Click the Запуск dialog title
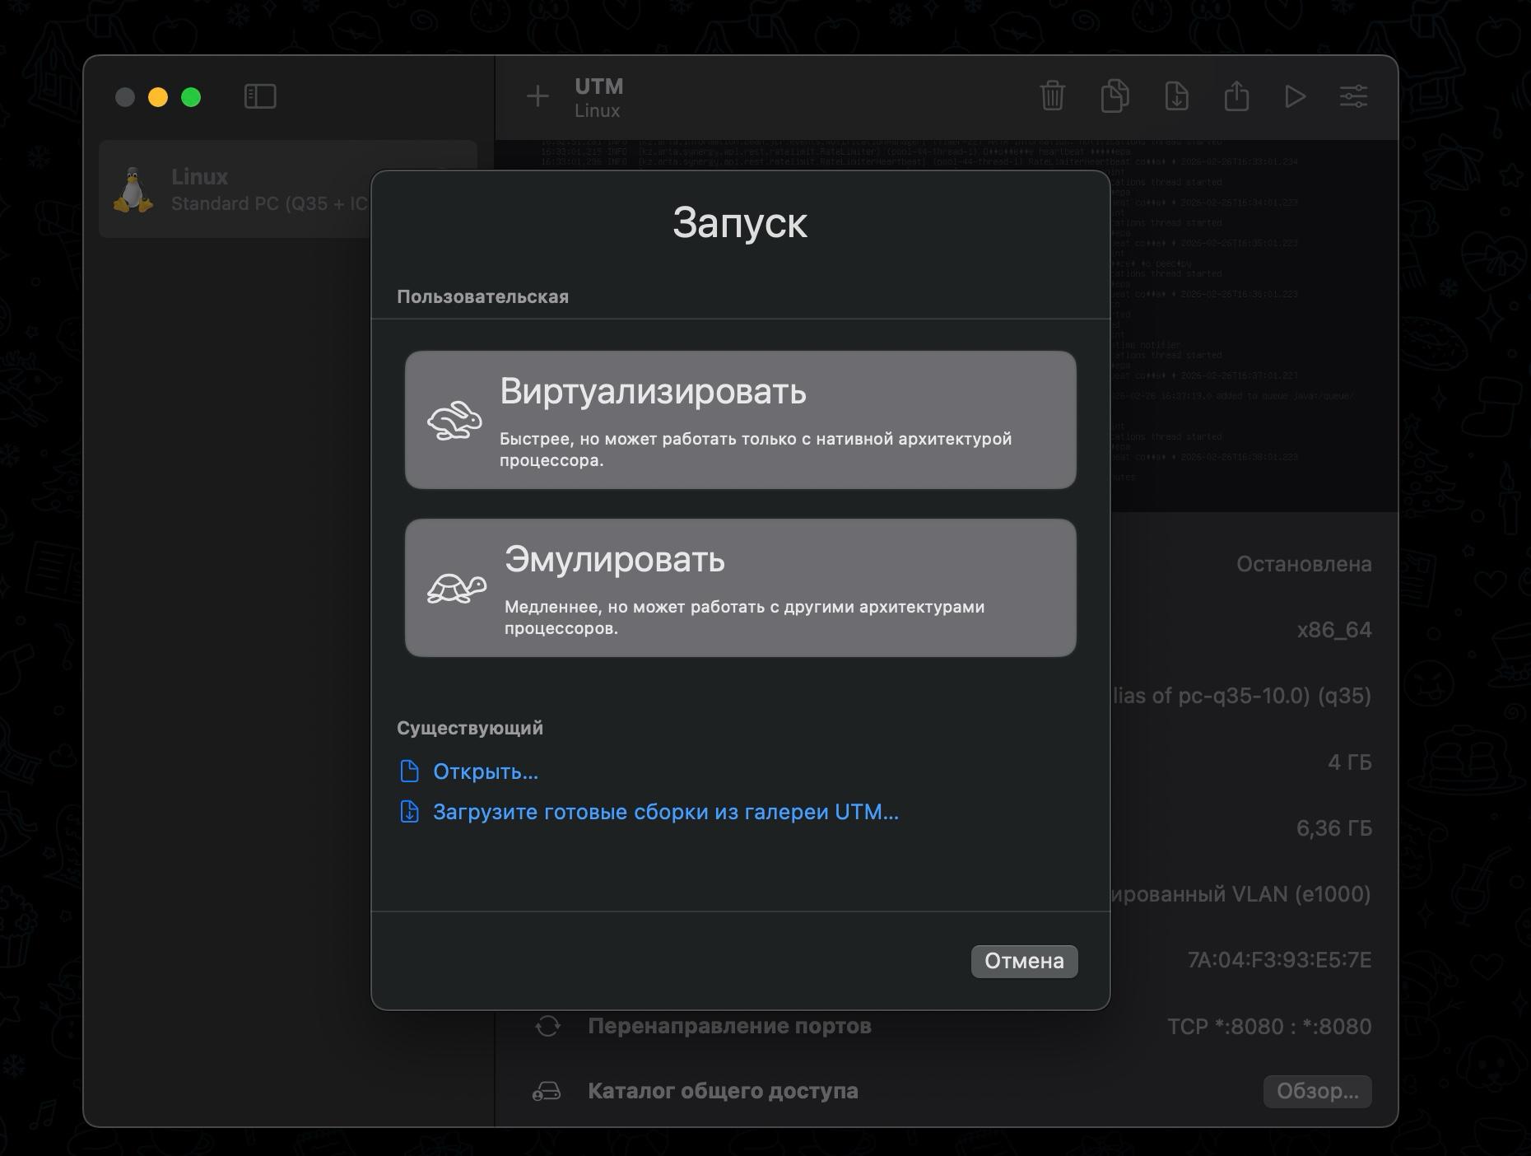The image size is (1531, 1156). point(740,222)
